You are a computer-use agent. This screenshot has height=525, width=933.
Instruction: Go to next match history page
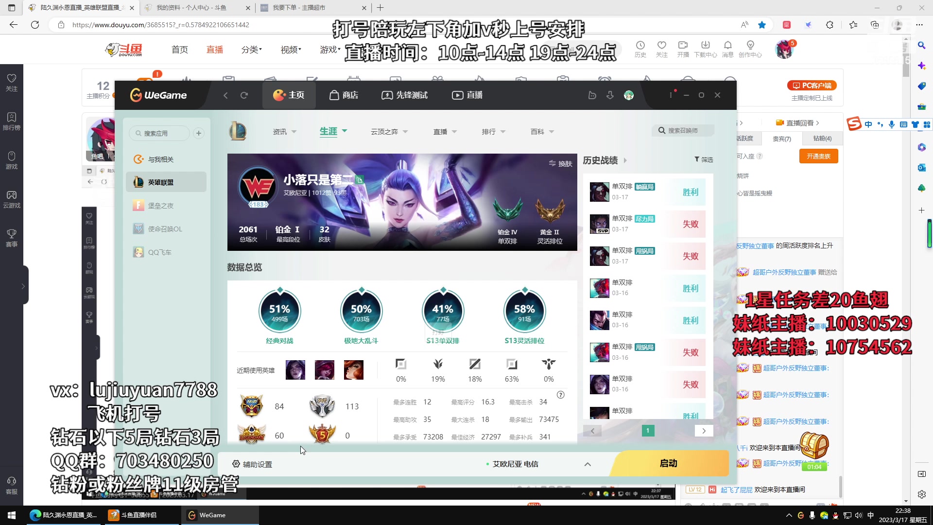[704, 431]
